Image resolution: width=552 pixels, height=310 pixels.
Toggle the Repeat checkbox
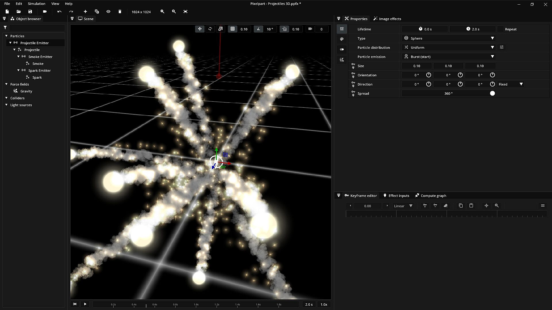coord(501,29)
